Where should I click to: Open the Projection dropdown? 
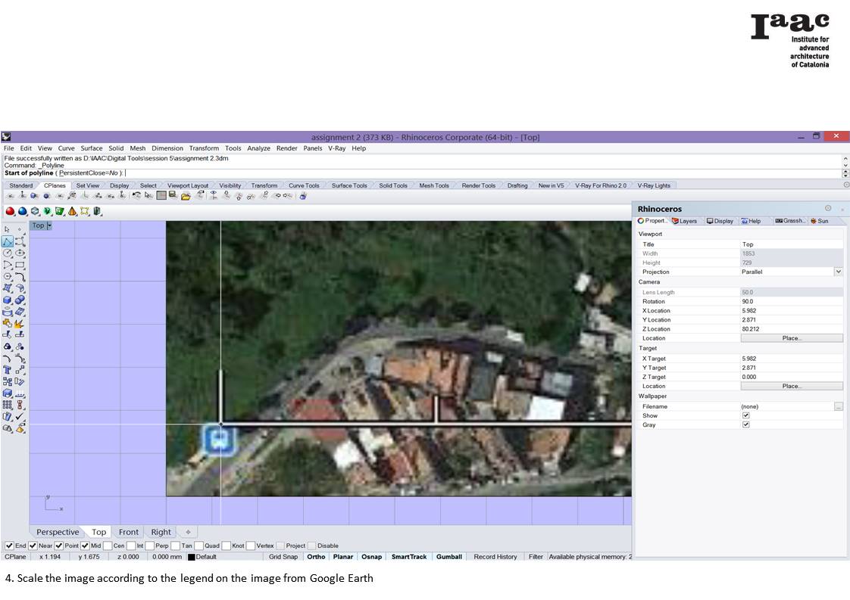tap(838, 272)
